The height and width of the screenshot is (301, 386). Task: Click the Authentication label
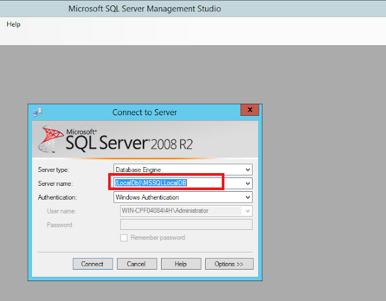(57, 197)
